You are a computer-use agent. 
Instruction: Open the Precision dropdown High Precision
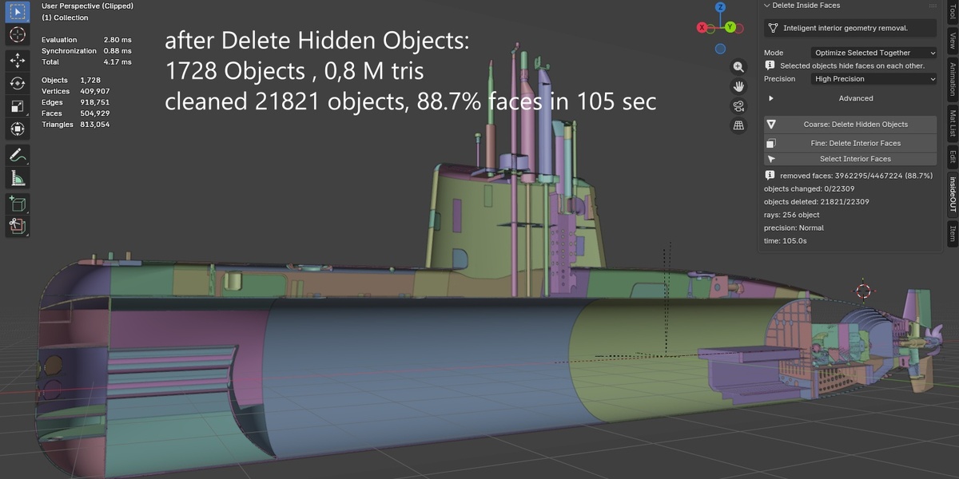(x=873, y=79)
